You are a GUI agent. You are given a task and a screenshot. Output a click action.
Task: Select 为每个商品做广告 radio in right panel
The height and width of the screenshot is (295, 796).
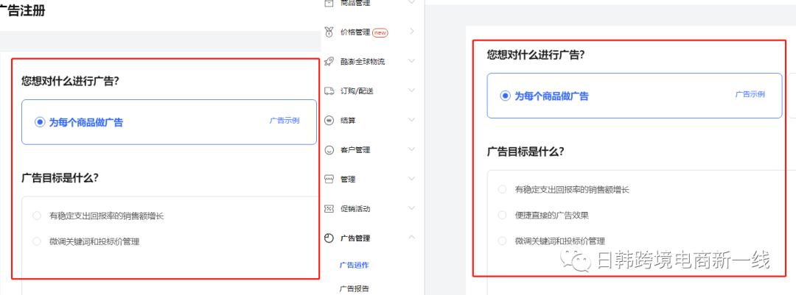pyautogui.click(x=505, y=96)
